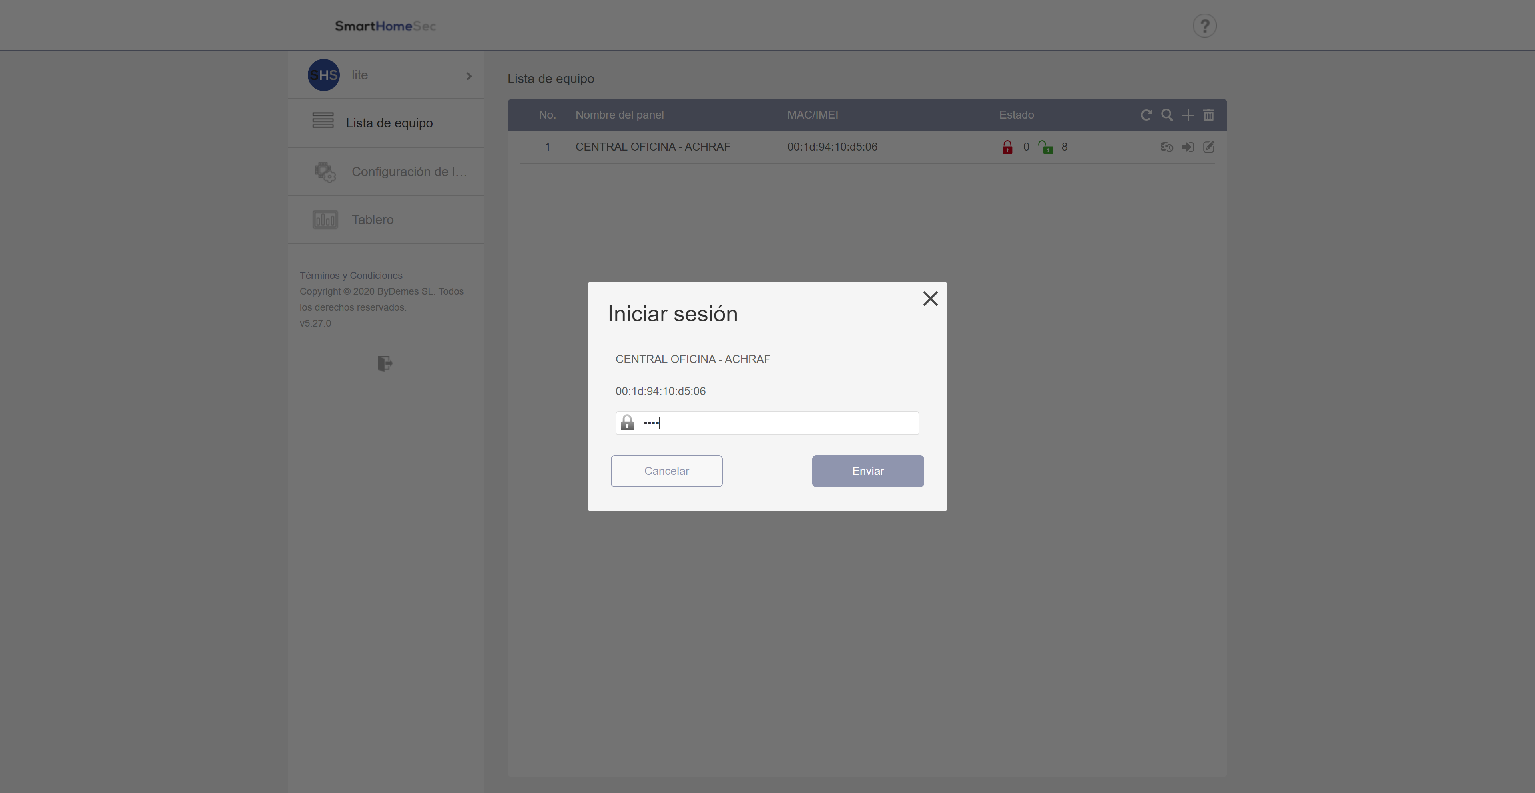1535x793 pixels.
Task: Click the trash delete icon in header
Action: [x=1208, y=115]
